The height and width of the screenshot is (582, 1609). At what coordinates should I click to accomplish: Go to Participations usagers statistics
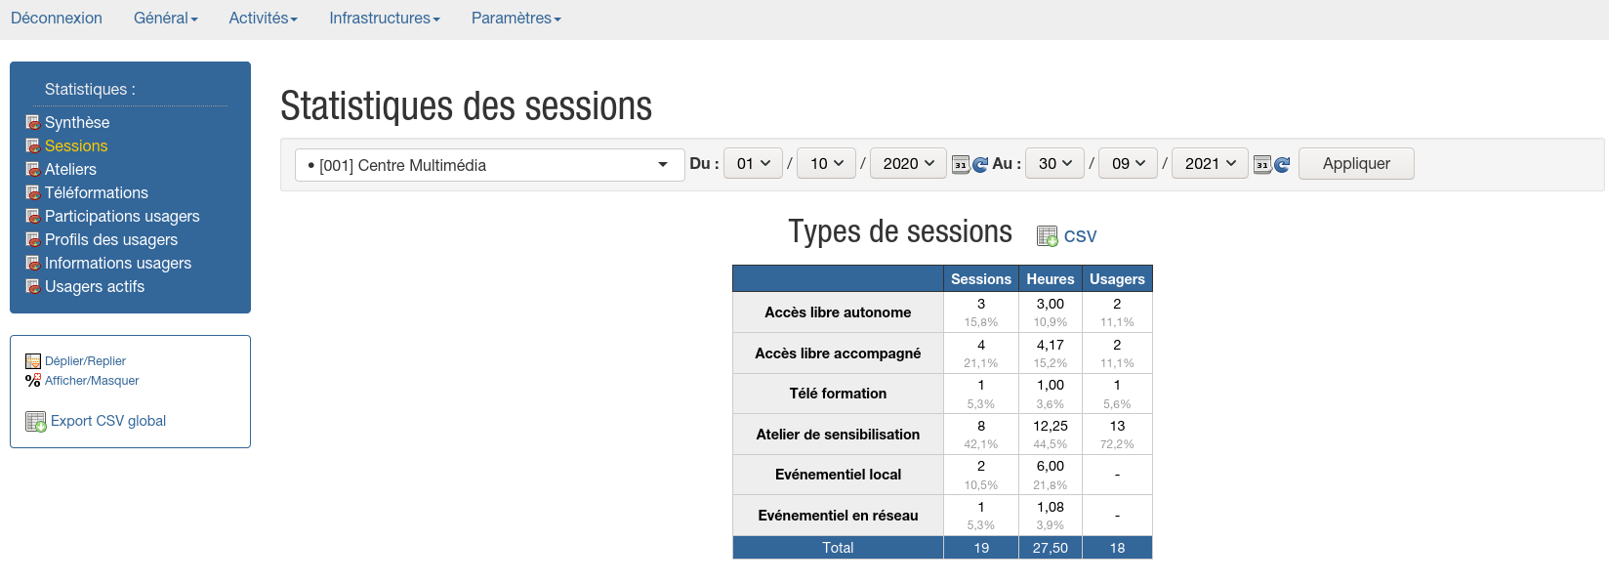pos(122,217)
